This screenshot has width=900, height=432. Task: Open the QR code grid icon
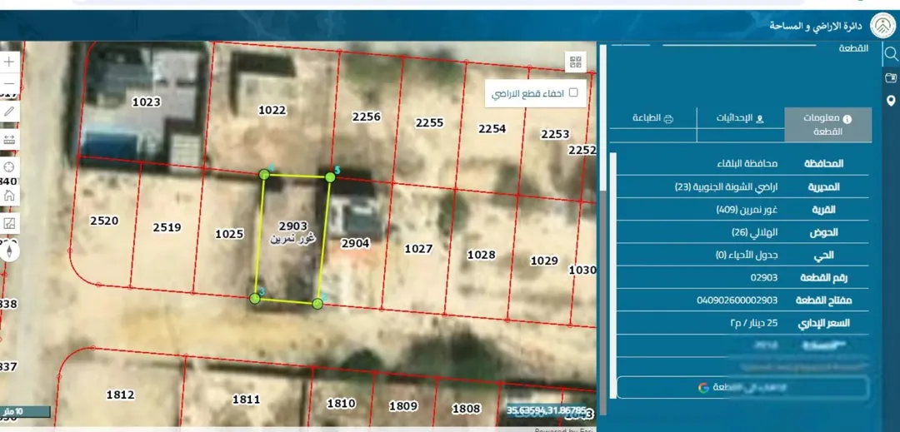[x=576, y=62]
